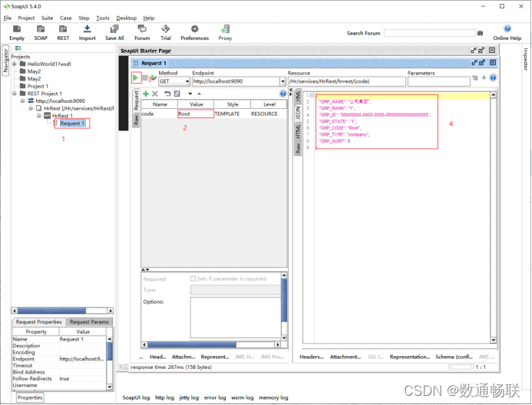Switch to Request Params tab
The width and height of the screenshot is (532, 405).
(x=89, y=321)
